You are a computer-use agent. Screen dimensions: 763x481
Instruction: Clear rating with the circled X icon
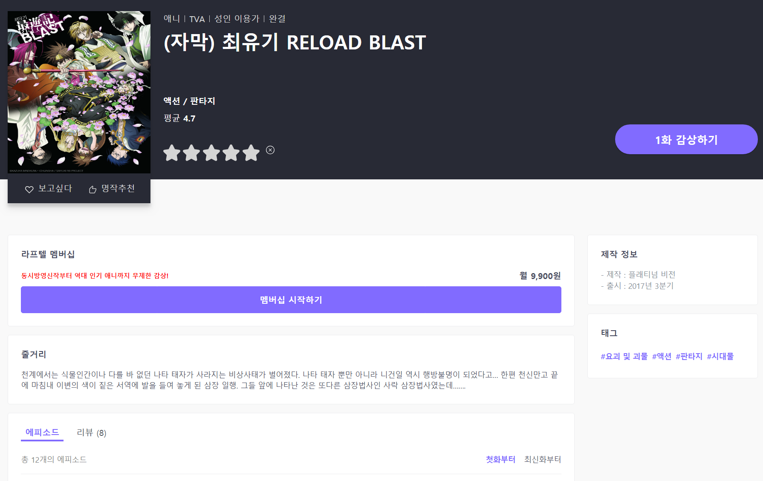tap(270, 150)
